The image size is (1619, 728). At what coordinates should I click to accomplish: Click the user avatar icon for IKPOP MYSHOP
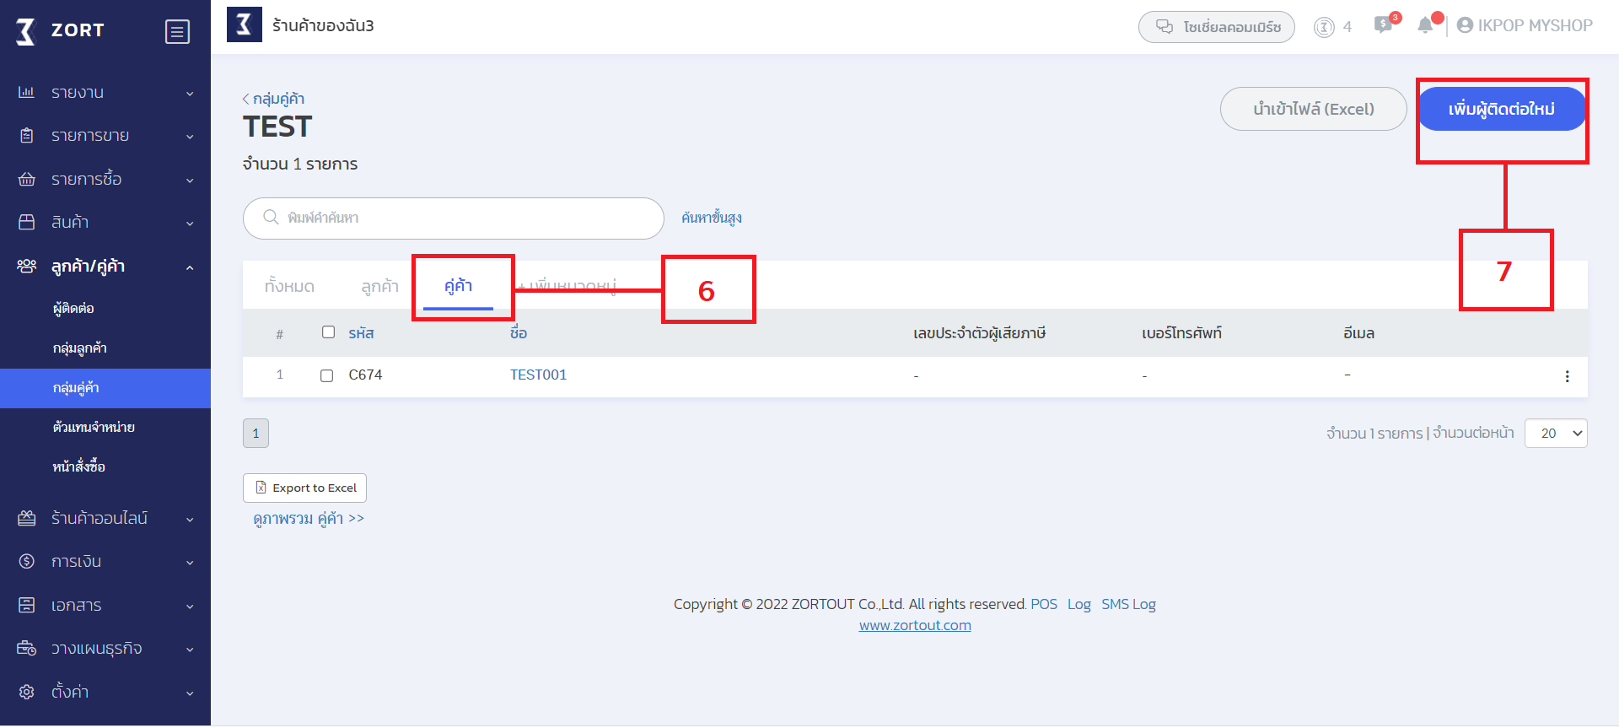tap(1466, 25)
